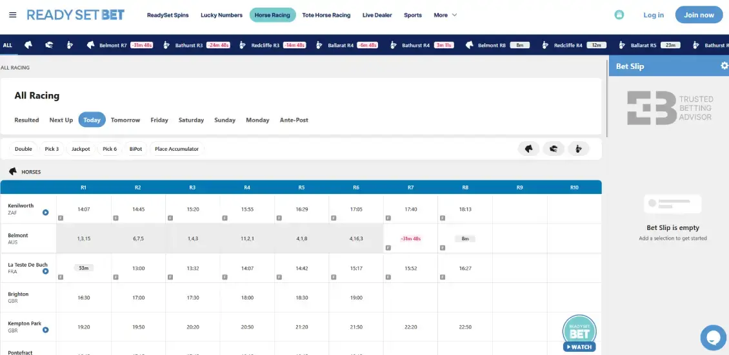Viewport: 729px width, 355px height.
Task: Click harness icon beside Bathurst R3
Action: coord(165,45)
